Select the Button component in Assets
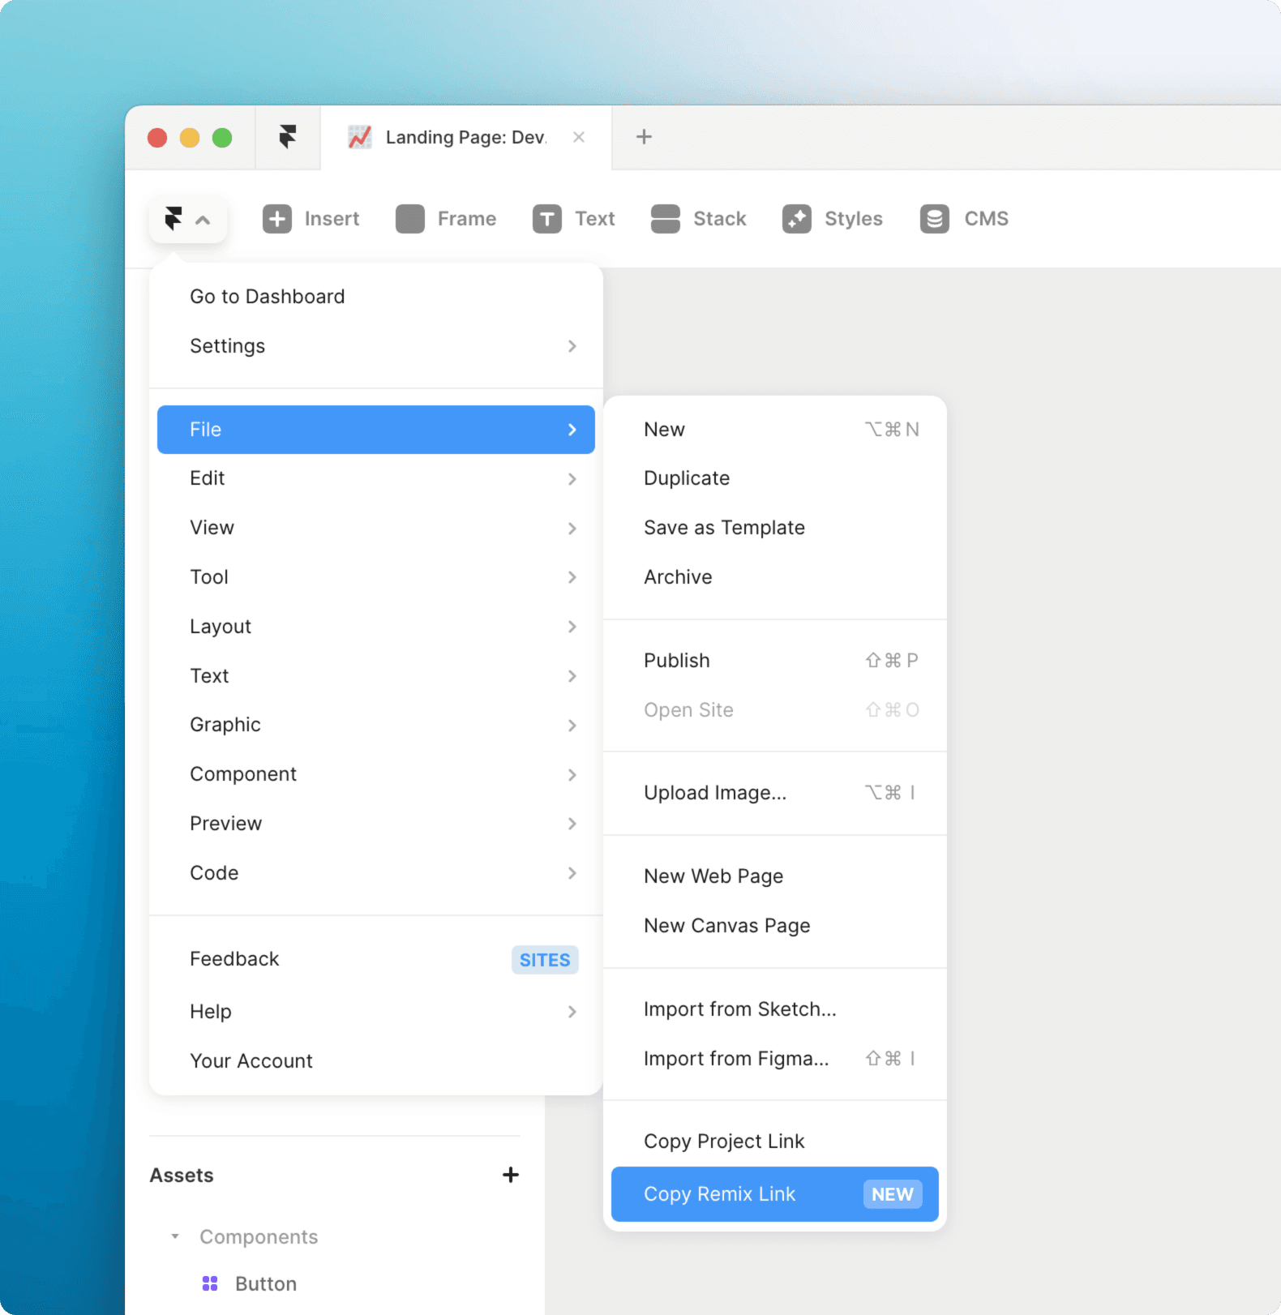This screenshot has height=1315, width=1281. 266,1284
